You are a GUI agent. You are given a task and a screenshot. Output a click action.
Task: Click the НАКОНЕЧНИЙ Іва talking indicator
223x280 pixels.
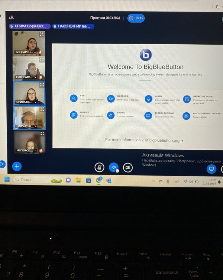tap(73, 26)
